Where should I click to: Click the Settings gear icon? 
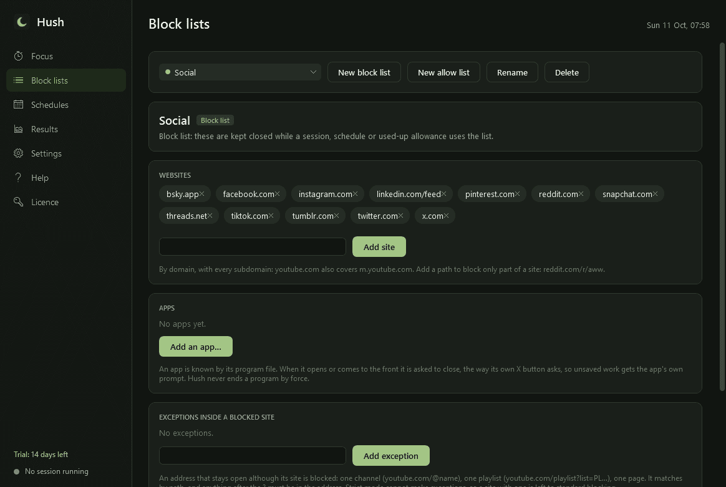[19, 153]
